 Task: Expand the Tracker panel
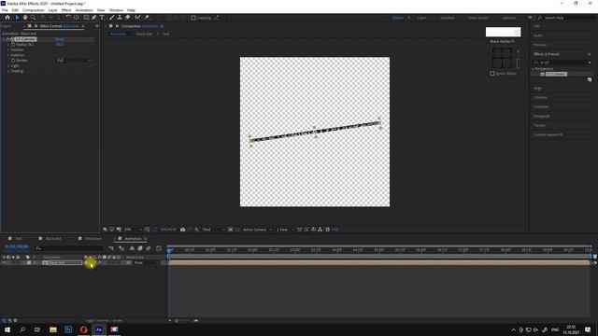point(540,125)
